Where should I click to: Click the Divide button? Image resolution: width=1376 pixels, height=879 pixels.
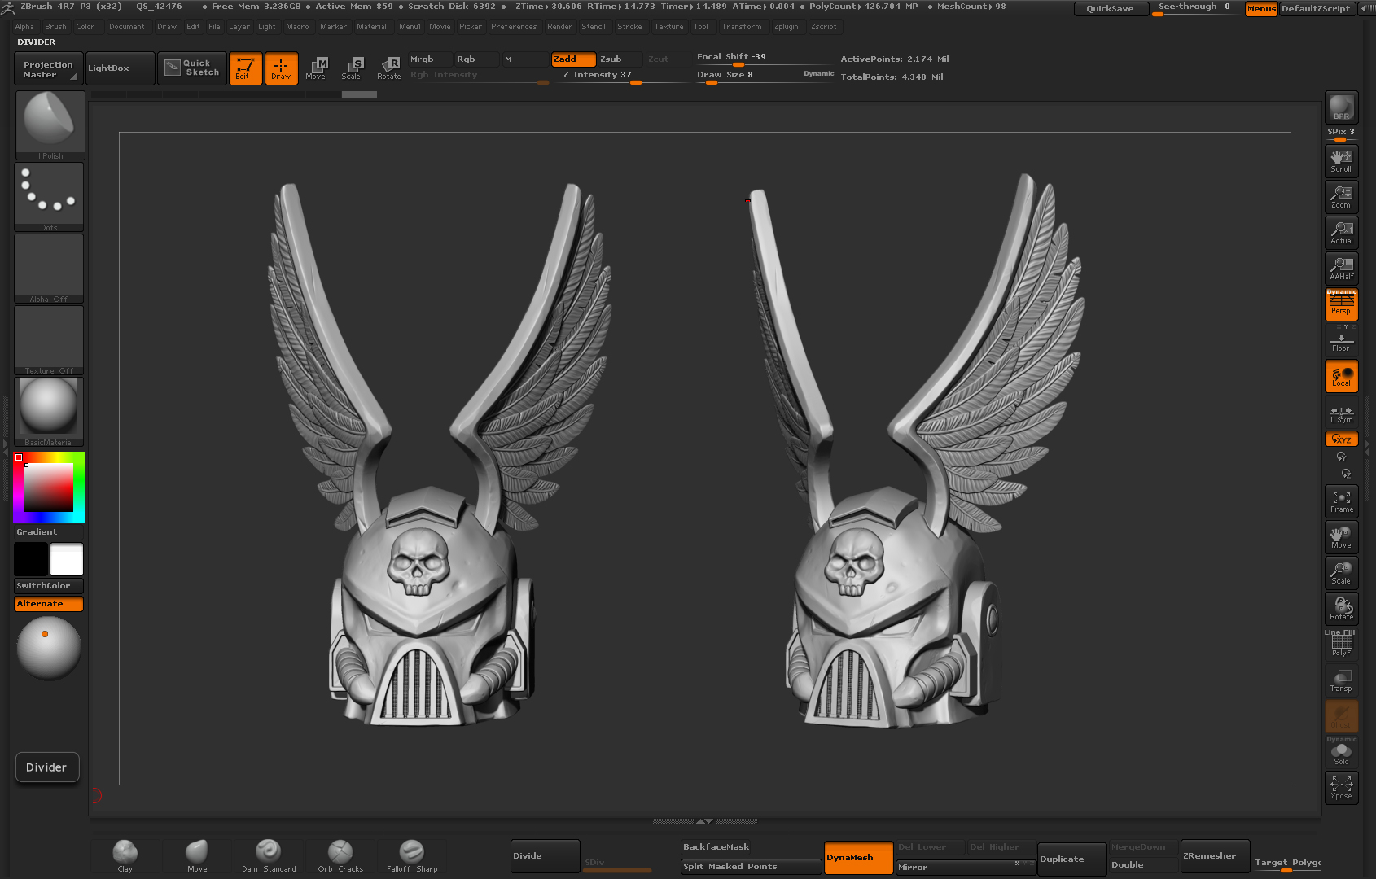tap(546, 856)
